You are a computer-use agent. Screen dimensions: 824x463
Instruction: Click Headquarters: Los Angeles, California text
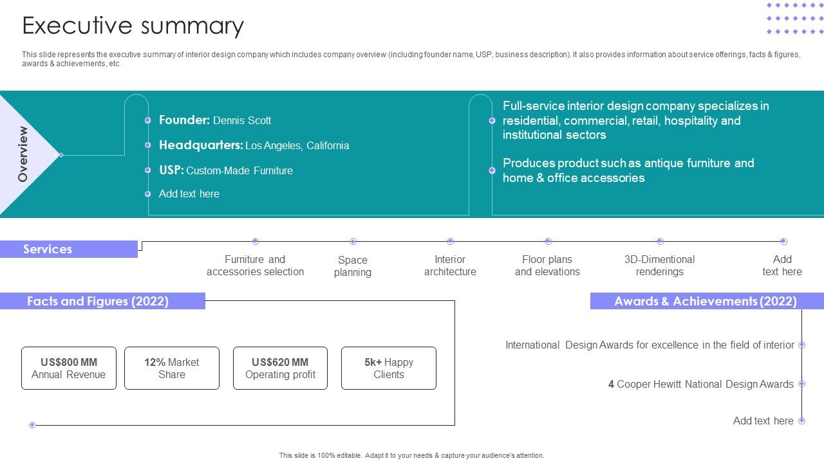(254, 145)
